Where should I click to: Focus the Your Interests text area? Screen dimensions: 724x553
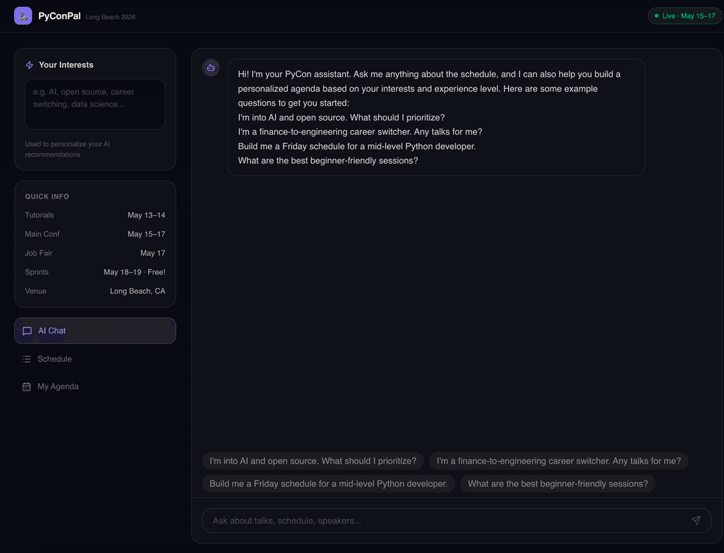(95, 104)
